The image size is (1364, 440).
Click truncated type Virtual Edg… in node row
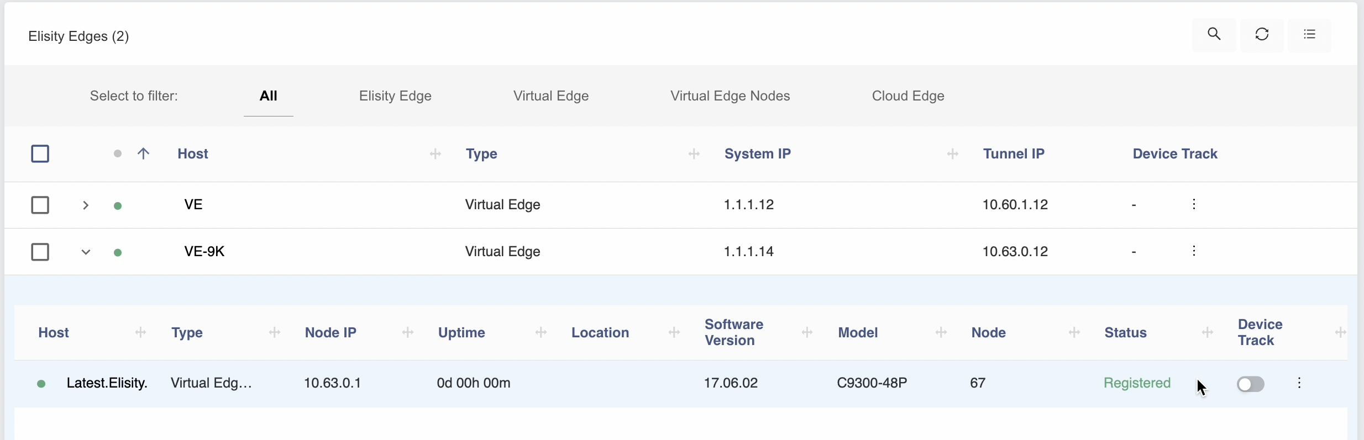pyautogui.click(x=211, y=383)
